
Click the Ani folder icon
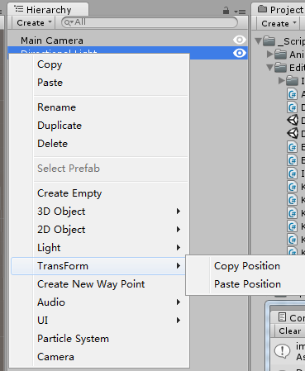[280, 55]
